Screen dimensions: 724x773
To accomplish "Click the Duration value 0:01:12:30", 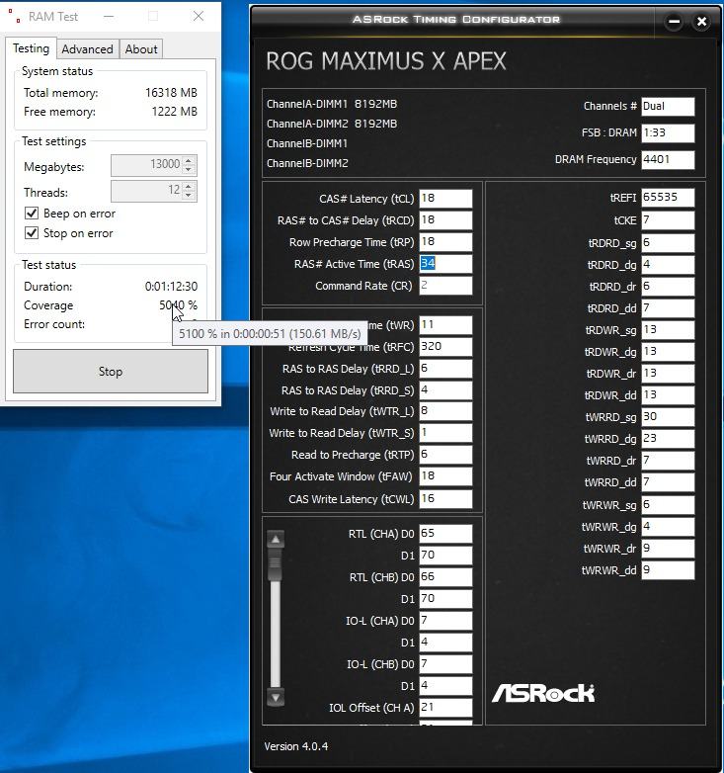I will pos(171,287).
